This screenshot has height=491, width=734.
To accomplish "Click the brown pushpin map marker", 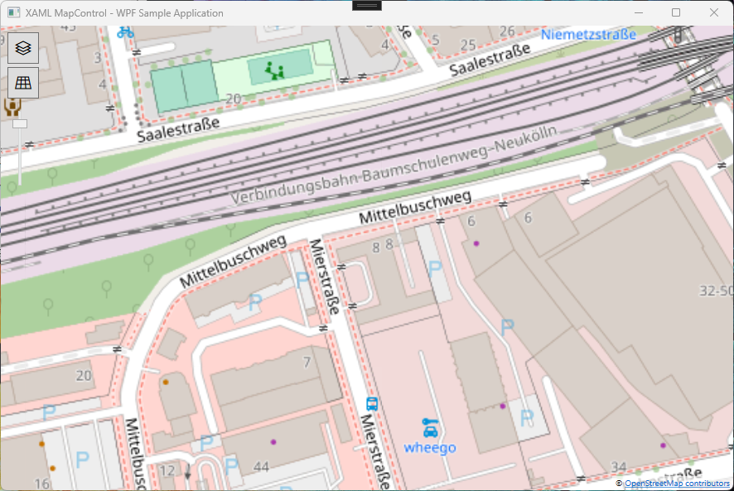I will [14, 105].
